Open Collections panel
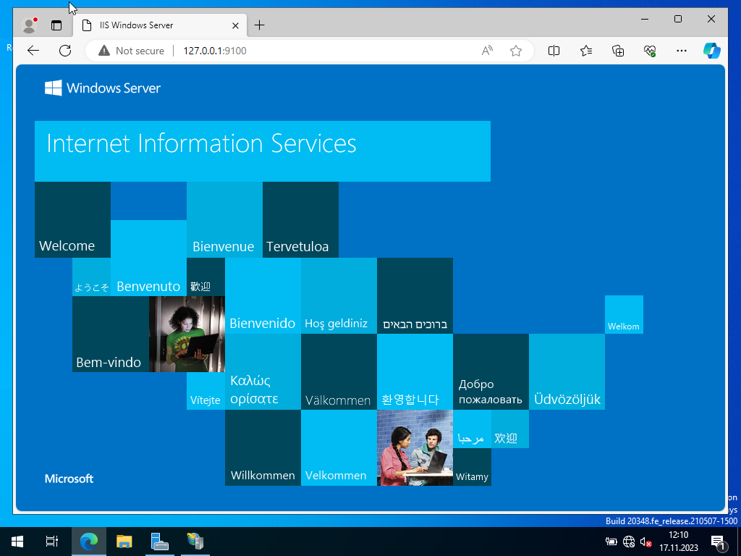The image size is (741, 556). coord(618,51)
